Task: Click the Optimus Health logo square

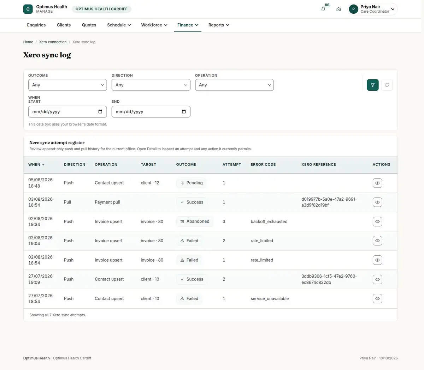Action: (x=28, y=9)
